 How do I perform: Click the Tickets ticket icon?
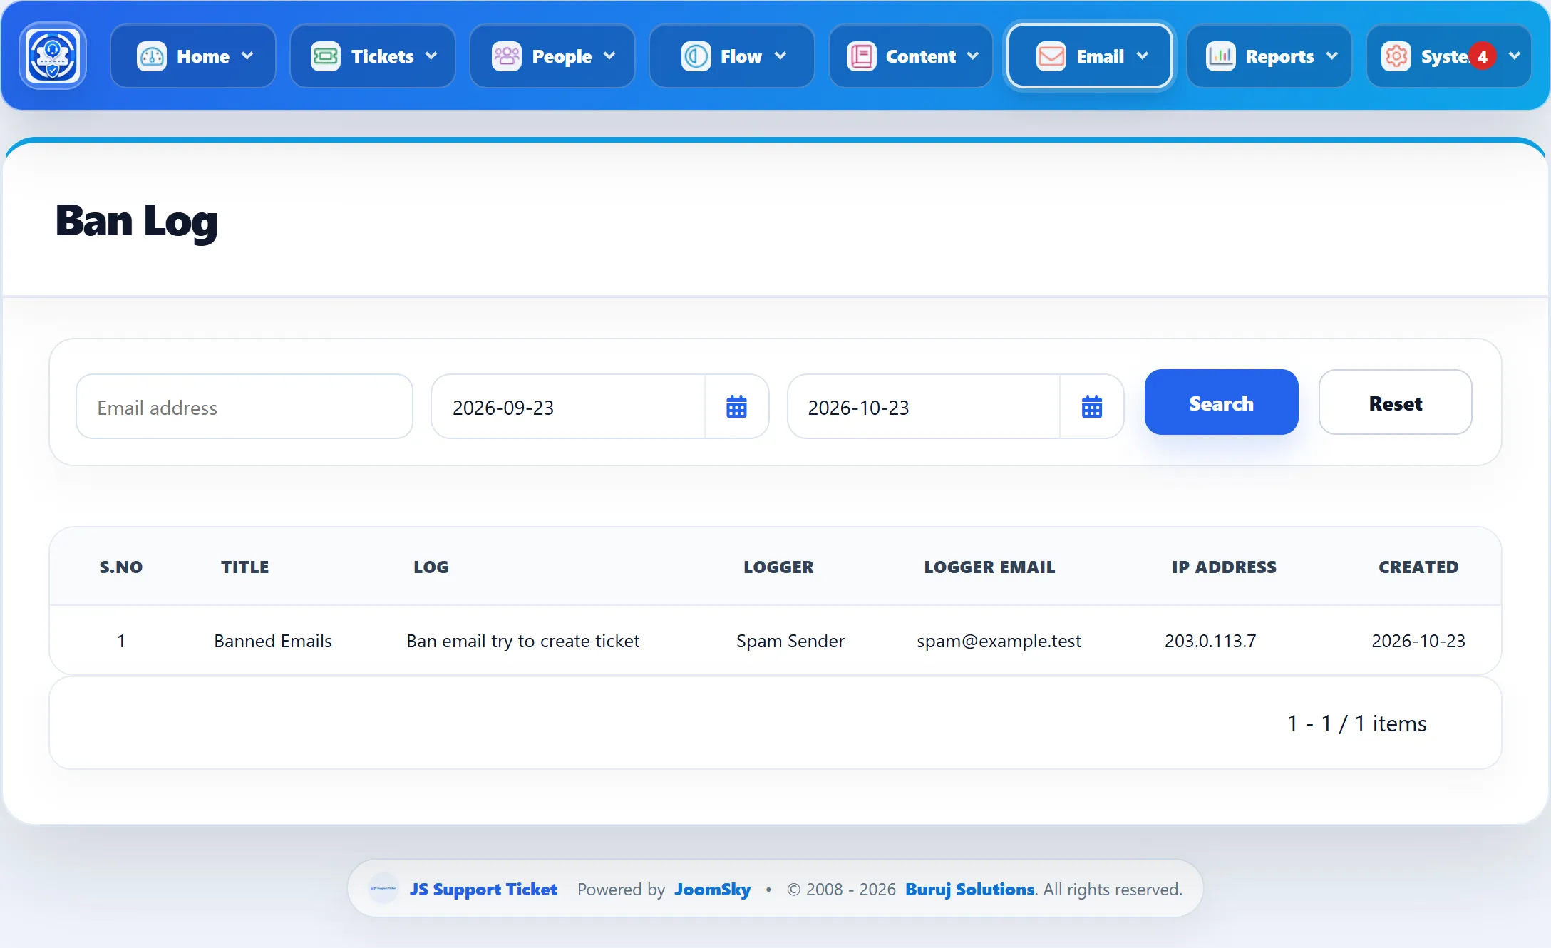tap(326, 56)
